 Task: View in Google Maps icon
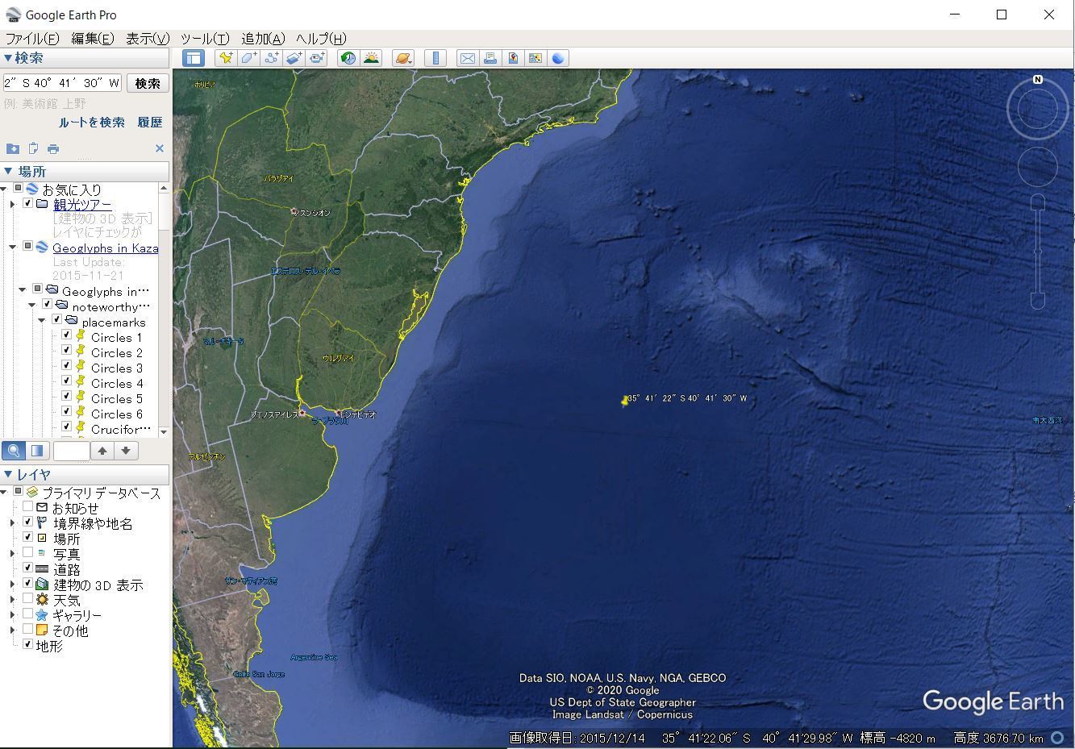pyautogui.click(x=535, y=58)
